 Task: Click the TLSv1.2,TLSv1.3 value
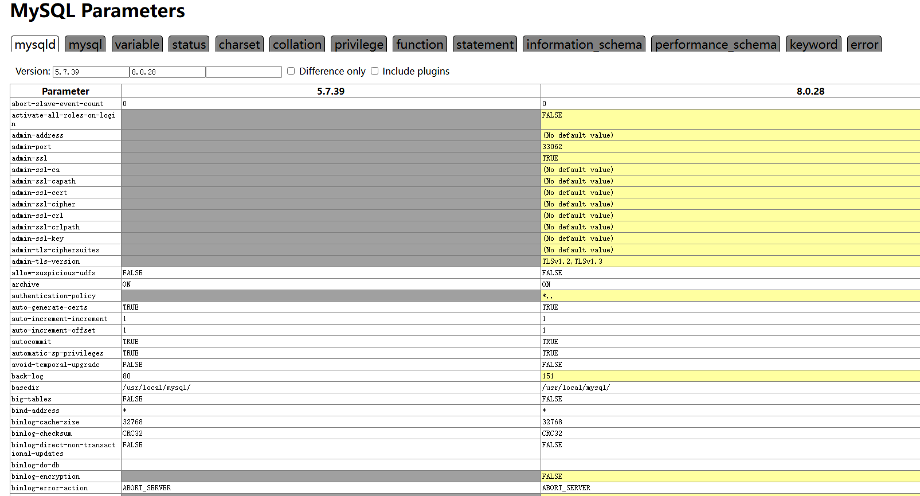coord(572,261)
